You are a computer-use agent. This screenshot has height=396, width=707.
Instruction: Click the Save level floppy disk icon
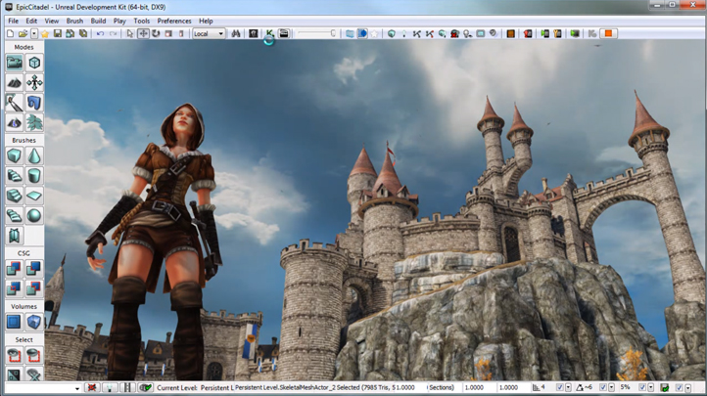tap(57, 34)
